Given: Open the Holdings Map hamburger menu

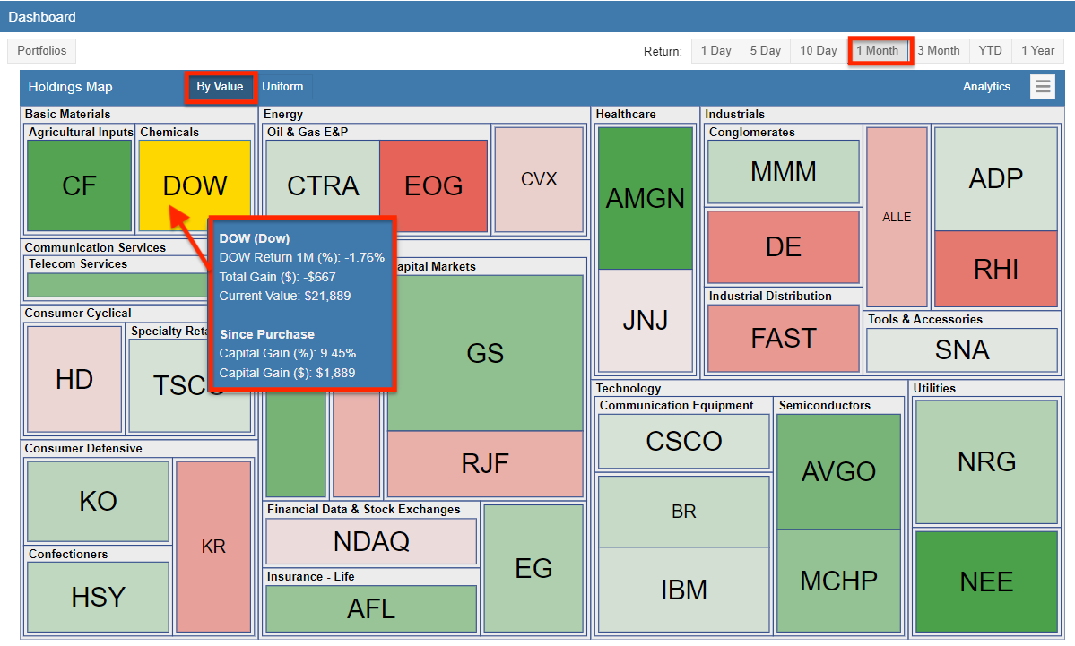Looking at the screenshot, I should click(x=1042, y=86).
